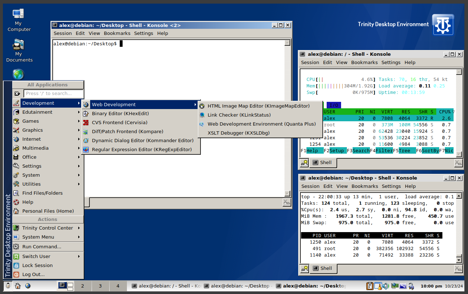Click the Klipper clipboard tray icon

click(370, 286)
